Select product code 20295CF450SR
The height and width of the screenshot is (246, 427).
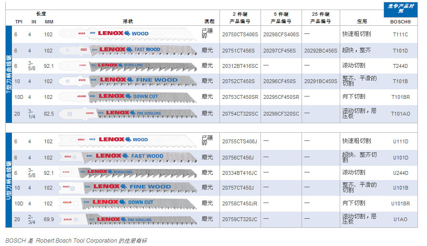click(281, 97)
